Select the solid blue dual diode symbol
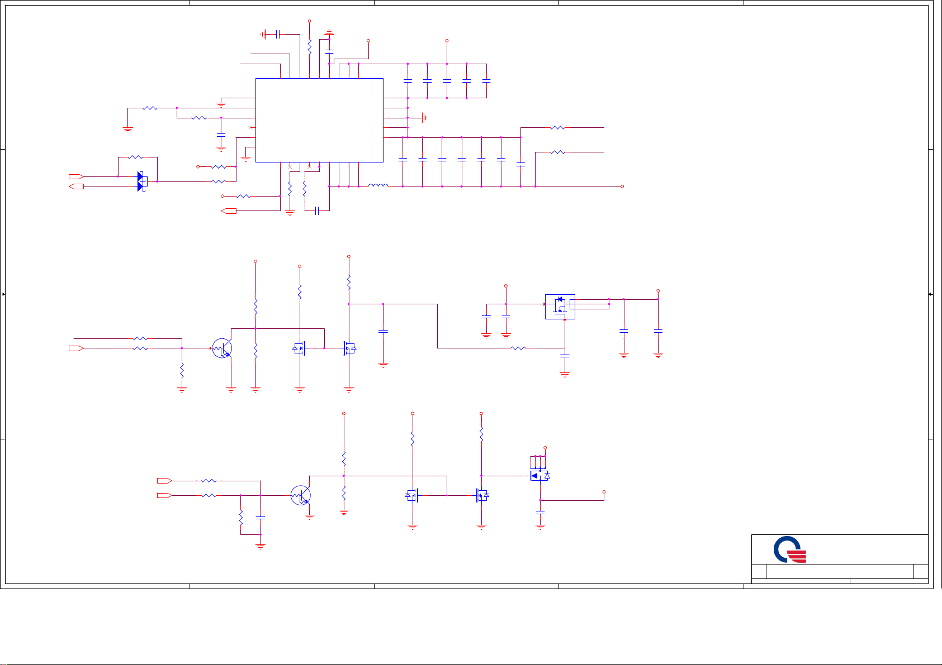Viewport: 942px width, 665px height. (142, 181)
